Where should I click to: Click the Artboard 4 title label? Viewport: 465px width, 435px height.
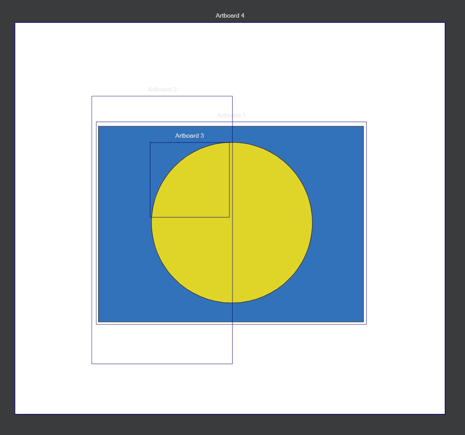click(230, 15)
